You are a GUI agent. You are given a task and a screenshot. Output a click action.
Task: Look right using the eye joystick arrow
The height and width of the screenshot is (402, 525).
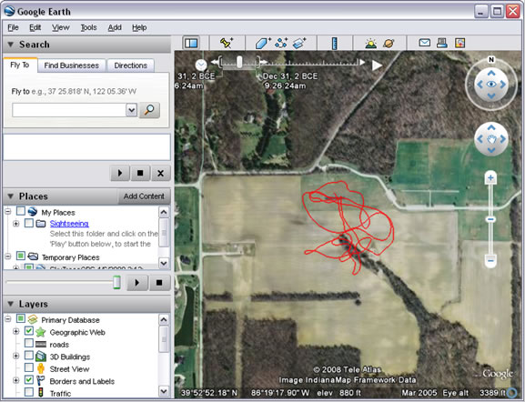coord(503,85)
